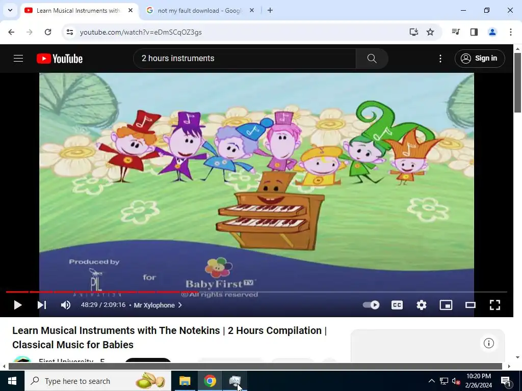The image size is (522, 391).
Task: Mute the video volume
Action: pos(66,305)
